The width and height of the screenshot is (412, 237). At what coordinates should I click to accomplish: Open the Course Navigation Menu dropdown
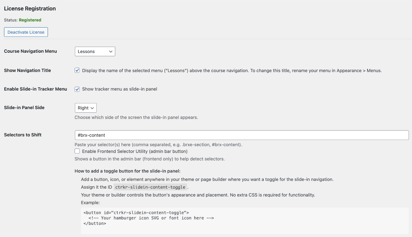(95, 51)
